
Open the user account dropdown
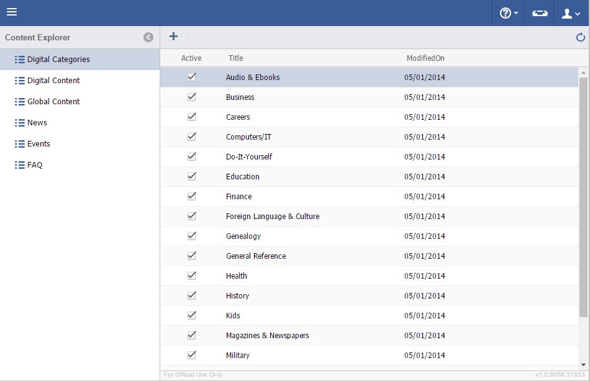(x=571, y=13)
